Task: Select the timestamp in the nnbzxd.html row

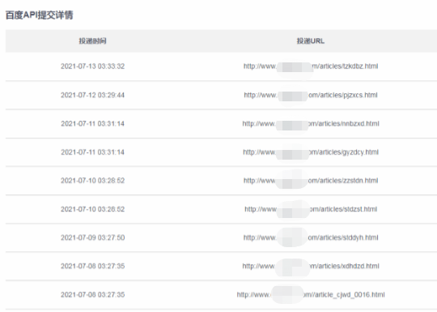Action: coord(92,123)
